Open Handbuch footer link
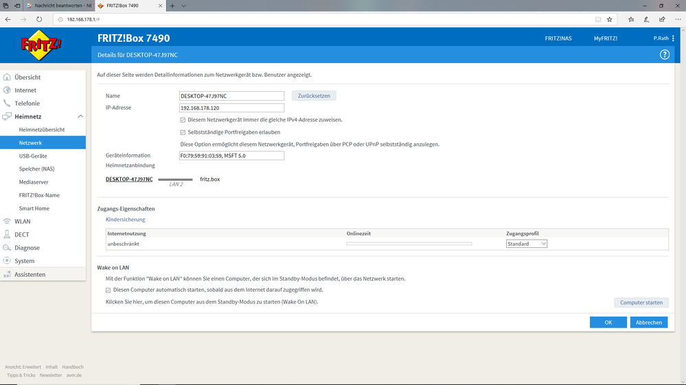Screen dimensions: 686x385 pyautogui.click(x=73, y=367)
